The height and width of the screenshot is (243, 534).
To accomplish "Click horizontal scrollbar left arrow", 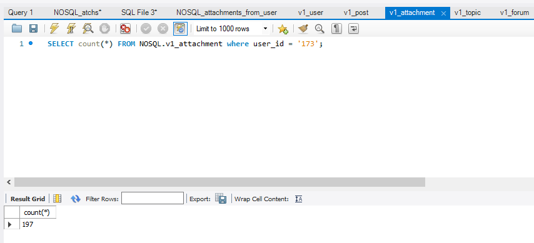I will [9, 182].
